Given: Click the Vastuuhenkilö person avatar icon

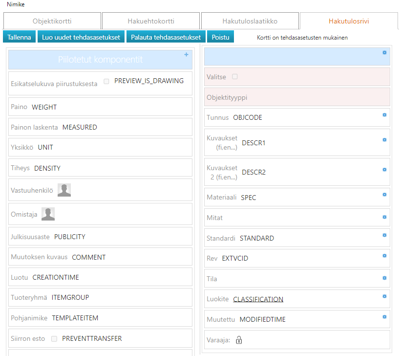Looking at the screenshot, I should click(64, 190).
